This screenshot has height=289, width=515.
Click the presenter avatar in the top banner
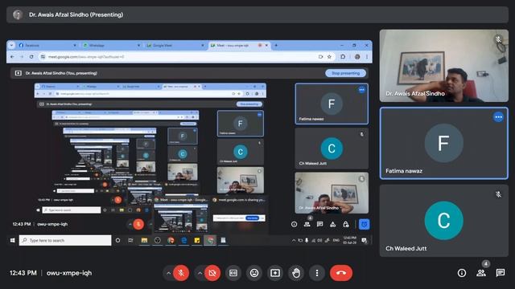tap(18, 14)
